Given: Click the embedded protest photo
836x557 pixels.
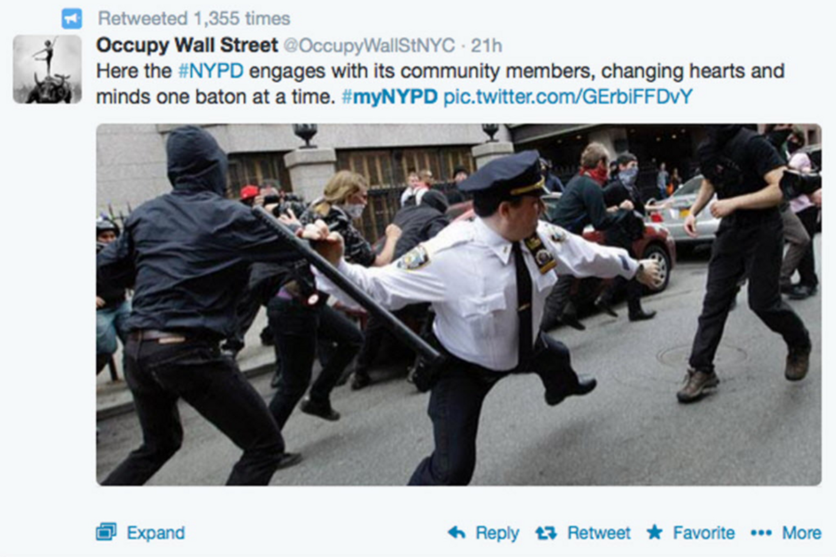Looking at the screenshot, I should click(458, 304).
